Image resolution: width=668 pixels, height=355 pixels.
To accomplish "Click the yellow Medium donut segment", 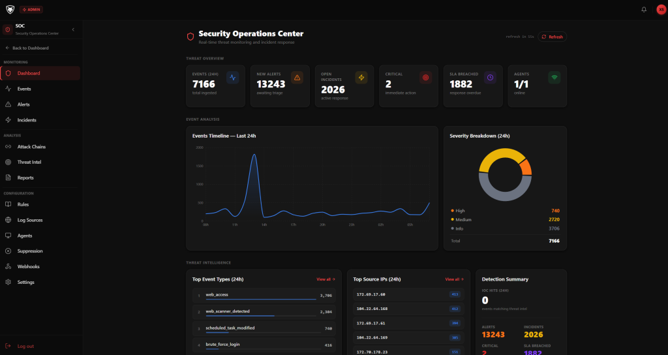I will point(498,157).
